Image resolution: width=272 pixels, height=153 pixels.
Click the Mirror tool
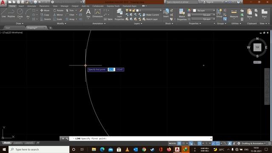coord(58,15)
